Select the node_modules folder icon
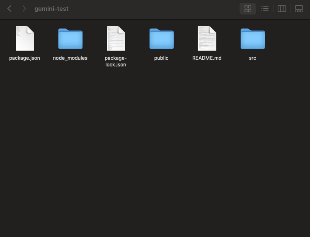The image size is (310, 237). point(70,39)
